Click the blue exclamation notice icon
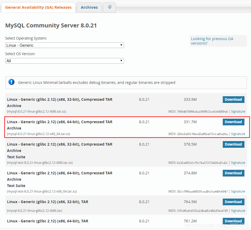The width and height of the screenshot is (251, 230). coord(11,82)
